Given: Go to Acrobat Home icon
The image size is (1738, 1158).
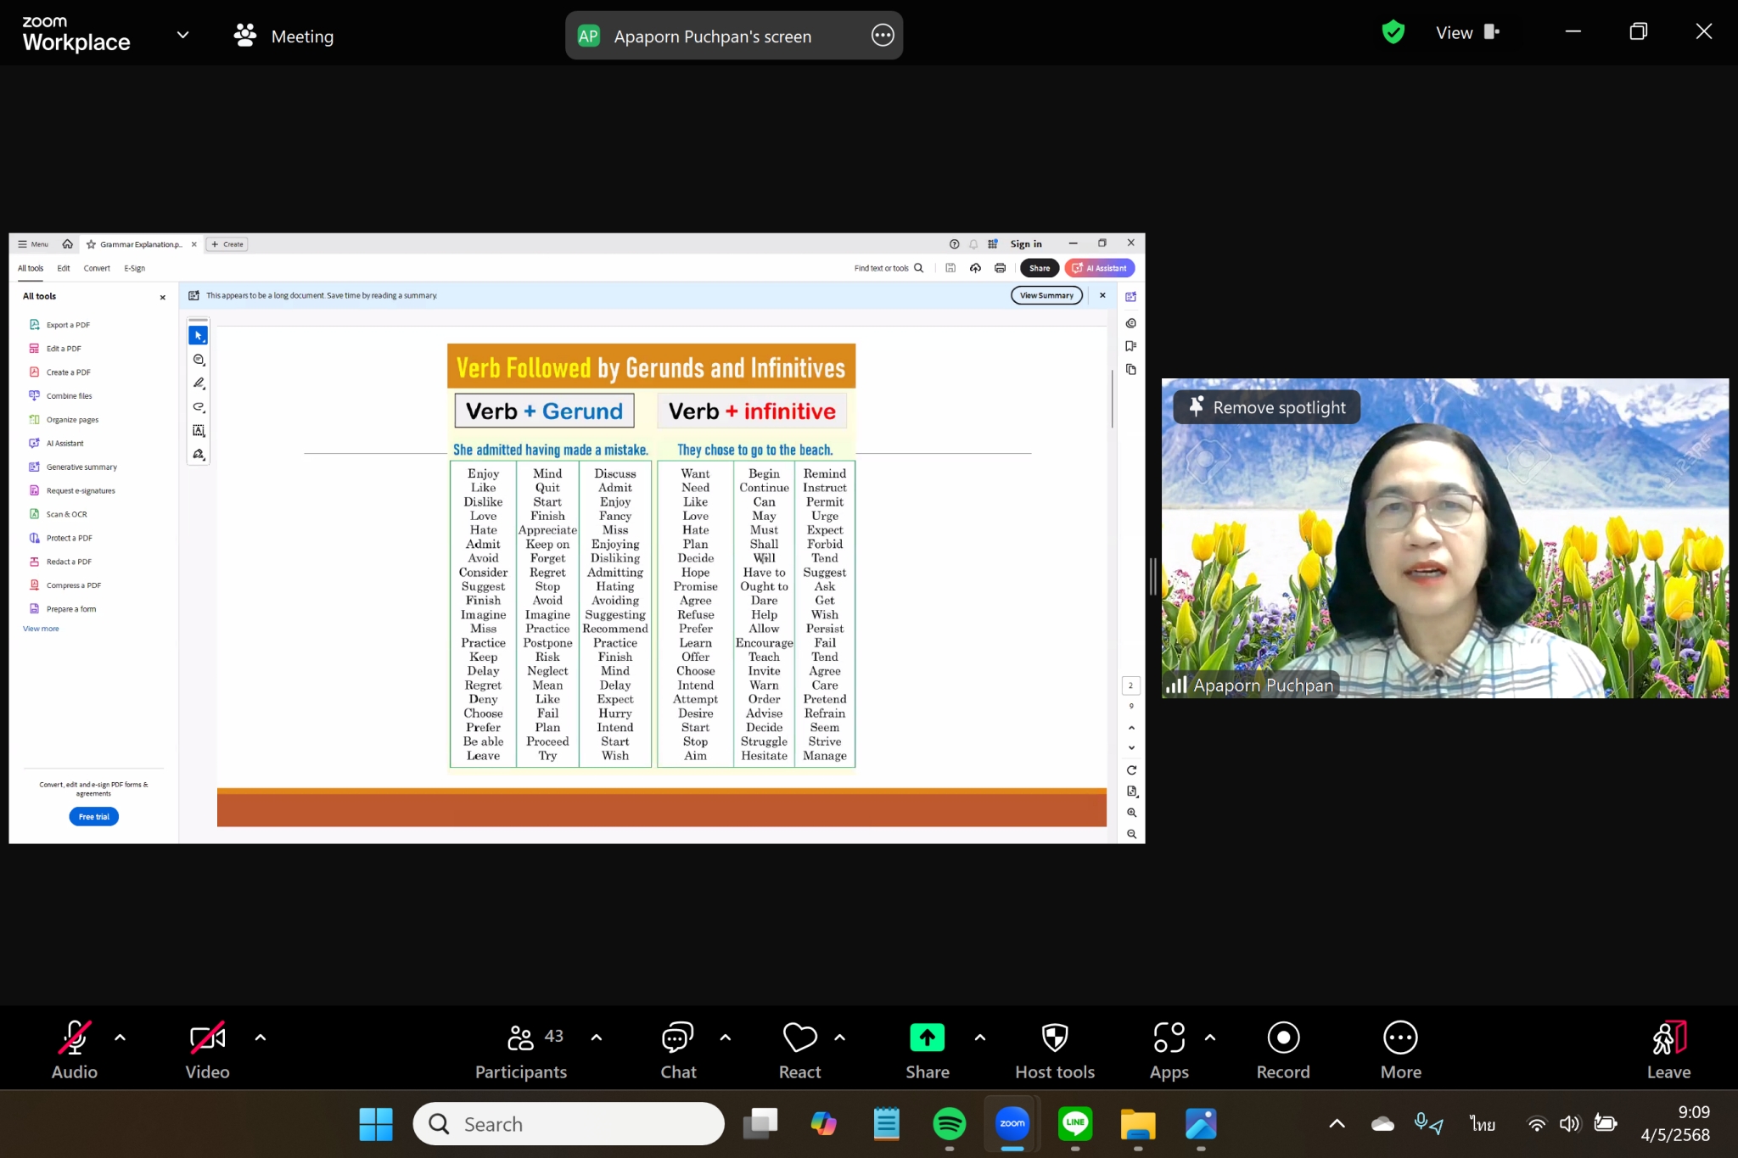Looking at the screenshot, I should click(68, 244).
